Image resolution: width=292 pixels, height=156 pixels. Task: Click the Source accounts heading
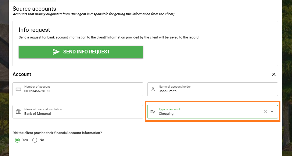(34, 9)
